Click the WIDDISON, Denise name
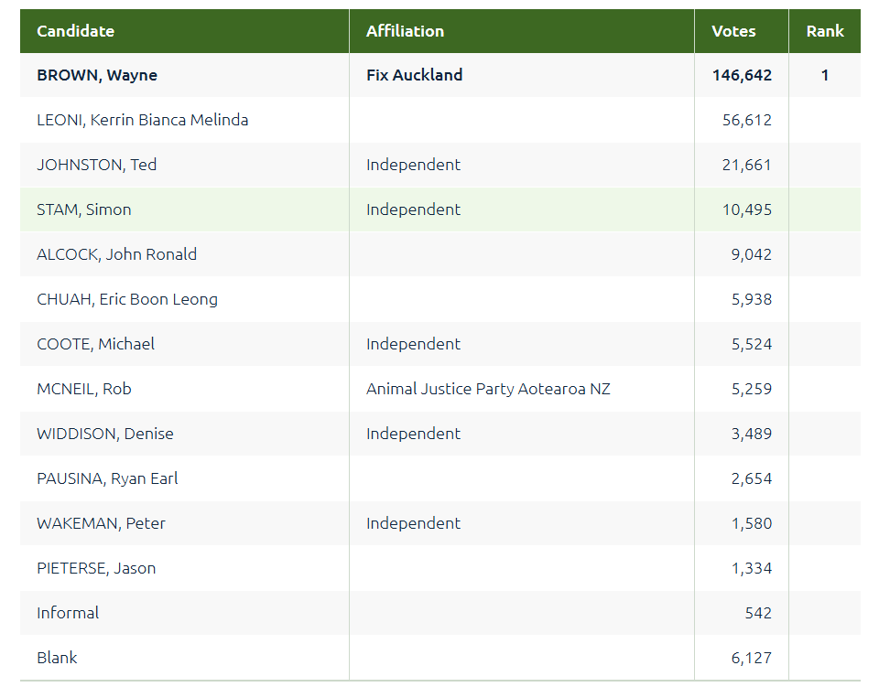Image resolution: width=879 pixels, height=687 pixels. tap(105, 434)
